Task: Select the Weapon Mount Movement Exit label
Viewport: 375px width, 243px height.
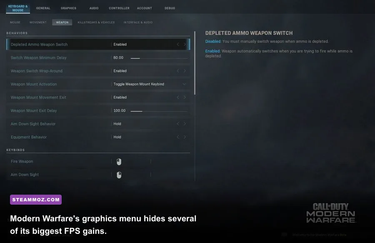Action: point(38,98)
